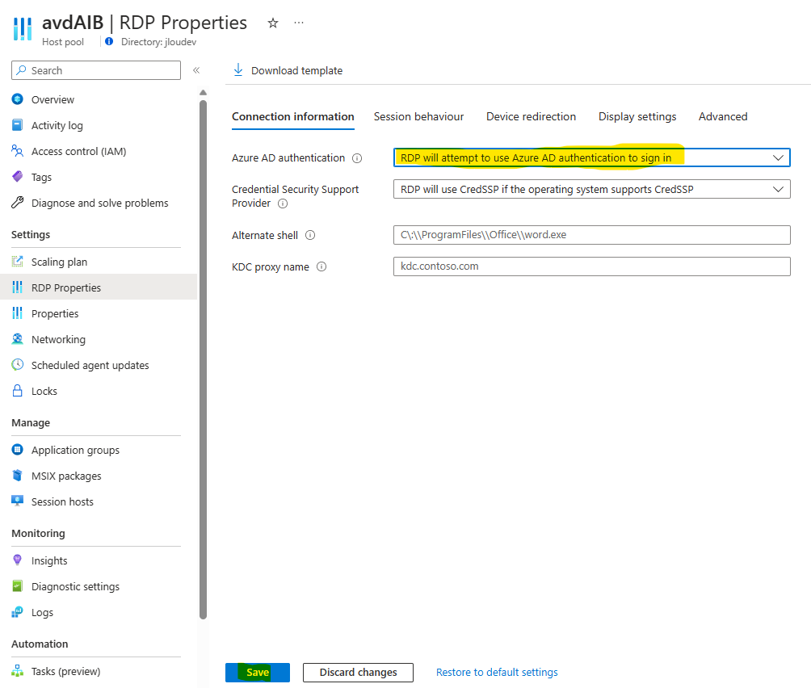This screenshot has height=688, width=811.
Task: Open Activity log from the sidebar
Action: pos(99,125)
